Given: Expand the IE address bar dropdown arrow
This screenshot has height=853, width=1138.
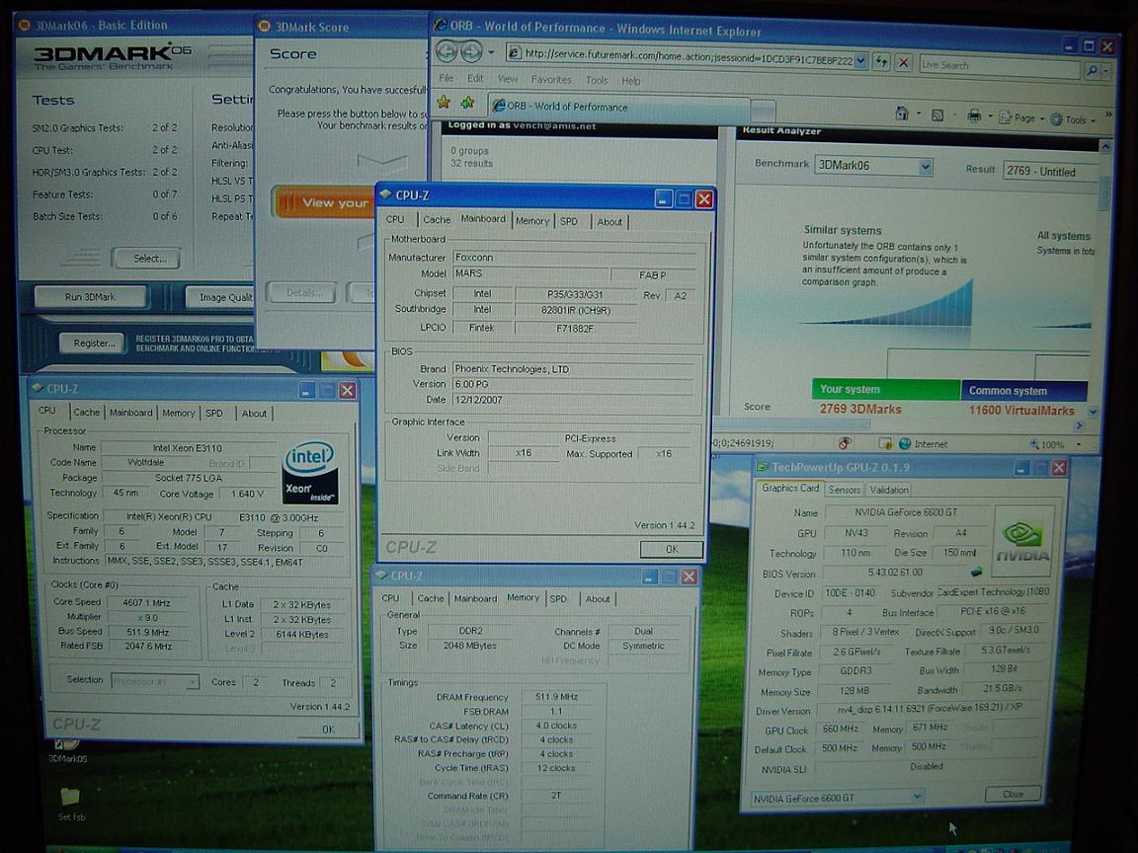Looking at the screenshot, I should pyautogui.click(x=860, y=61).
